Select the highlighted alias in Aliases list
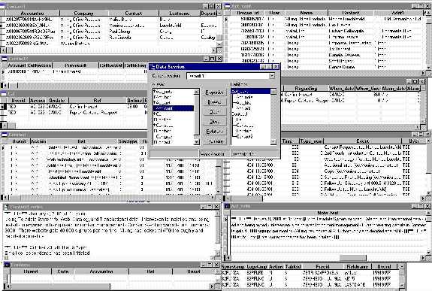 point(174,108)
